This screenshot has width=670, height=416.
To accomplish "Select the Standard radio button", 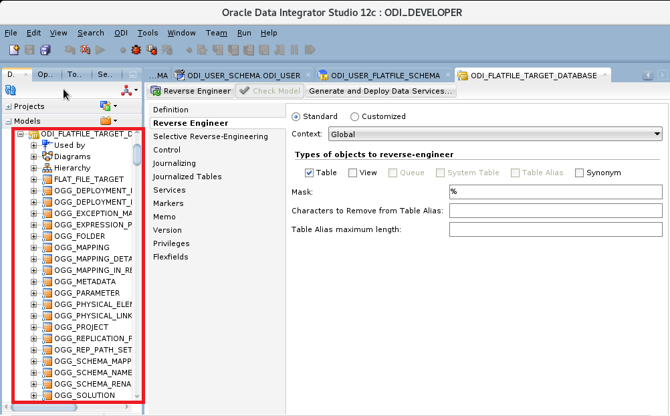I will click(296, 116).
